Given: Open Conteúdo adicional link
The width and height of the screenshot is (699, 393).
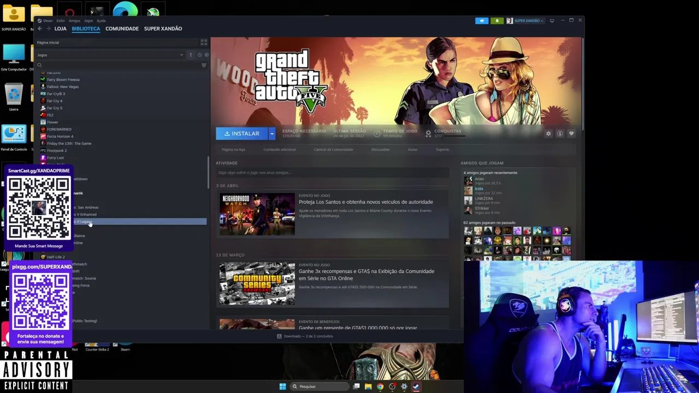Looking at the screenshot, I should click(280, 150).
